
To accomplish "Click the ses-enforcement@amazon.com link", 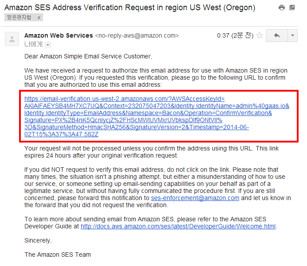I will coord(195,198).
